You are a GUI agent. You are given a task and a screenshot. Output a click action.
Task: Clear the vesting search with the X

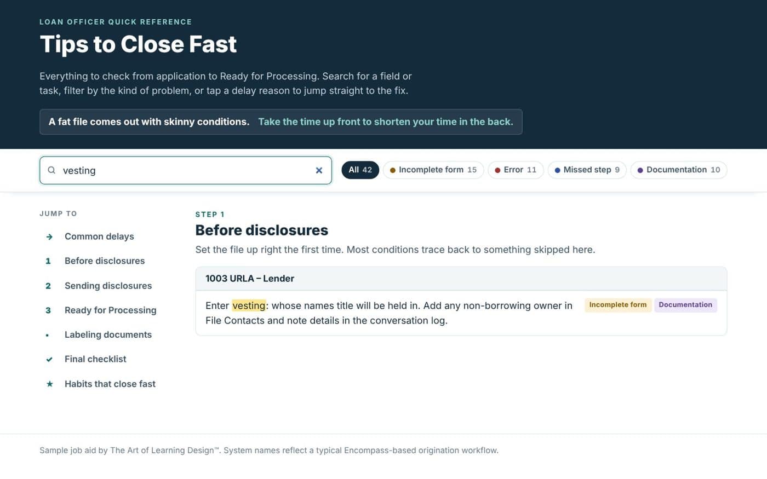click(319, 170)
